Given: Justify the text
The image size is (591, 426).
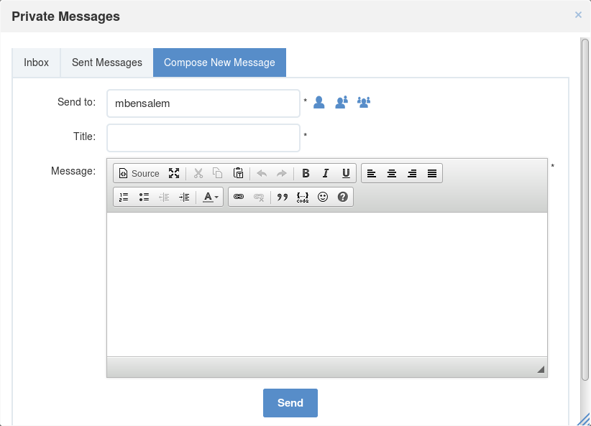Looking at the screenshot, I should point(432,173).
